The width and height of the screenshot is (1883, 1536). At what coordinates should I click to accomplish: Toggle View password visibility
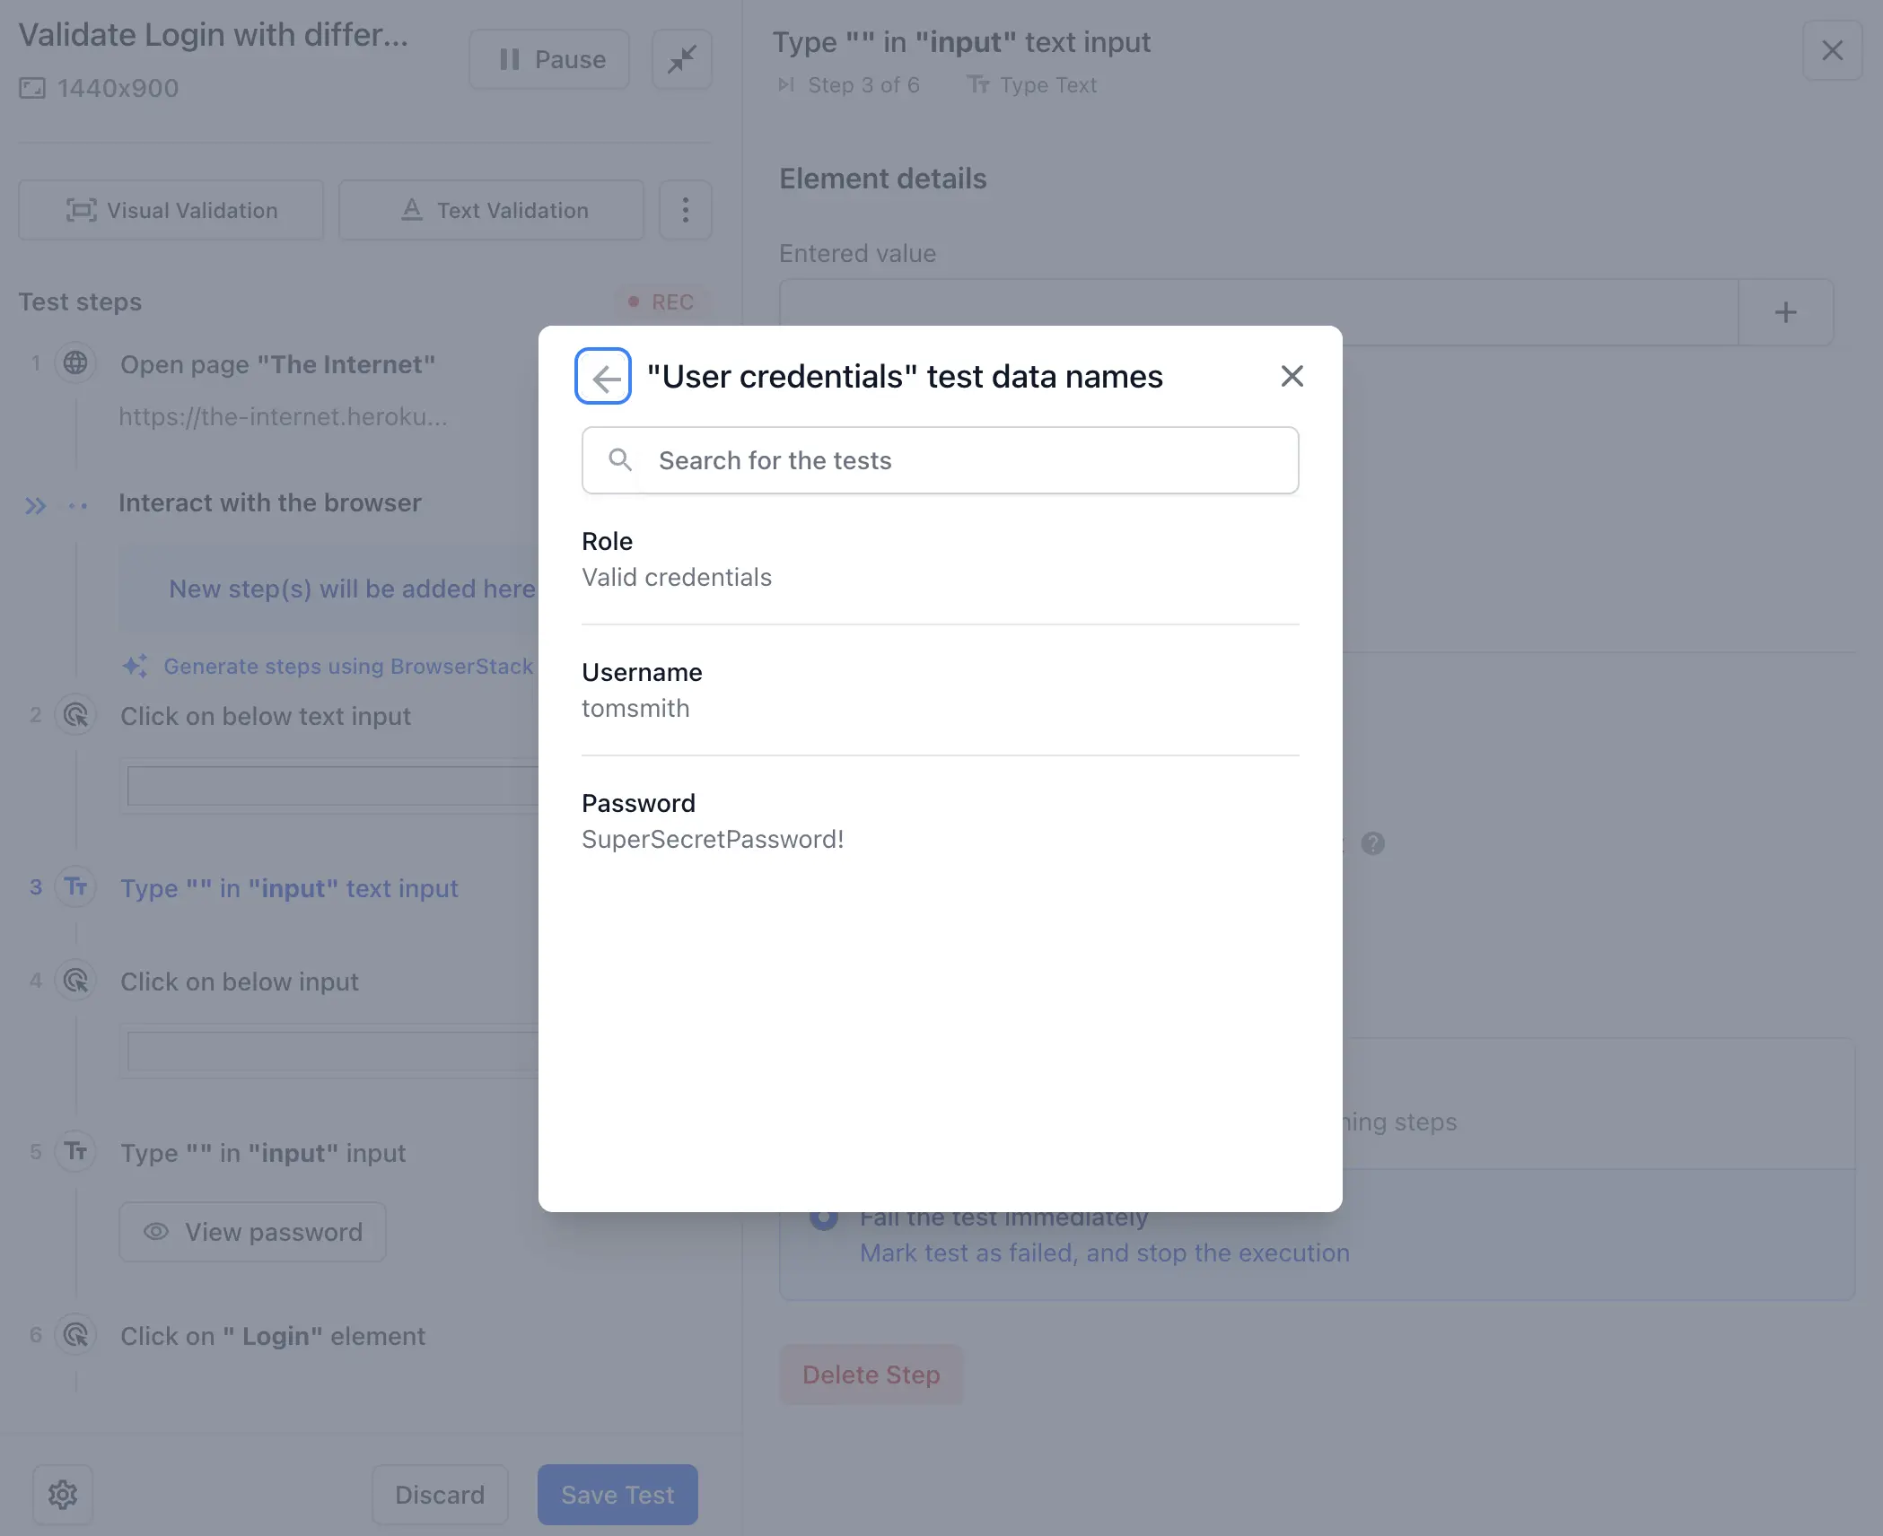(x=253, y=1233)
